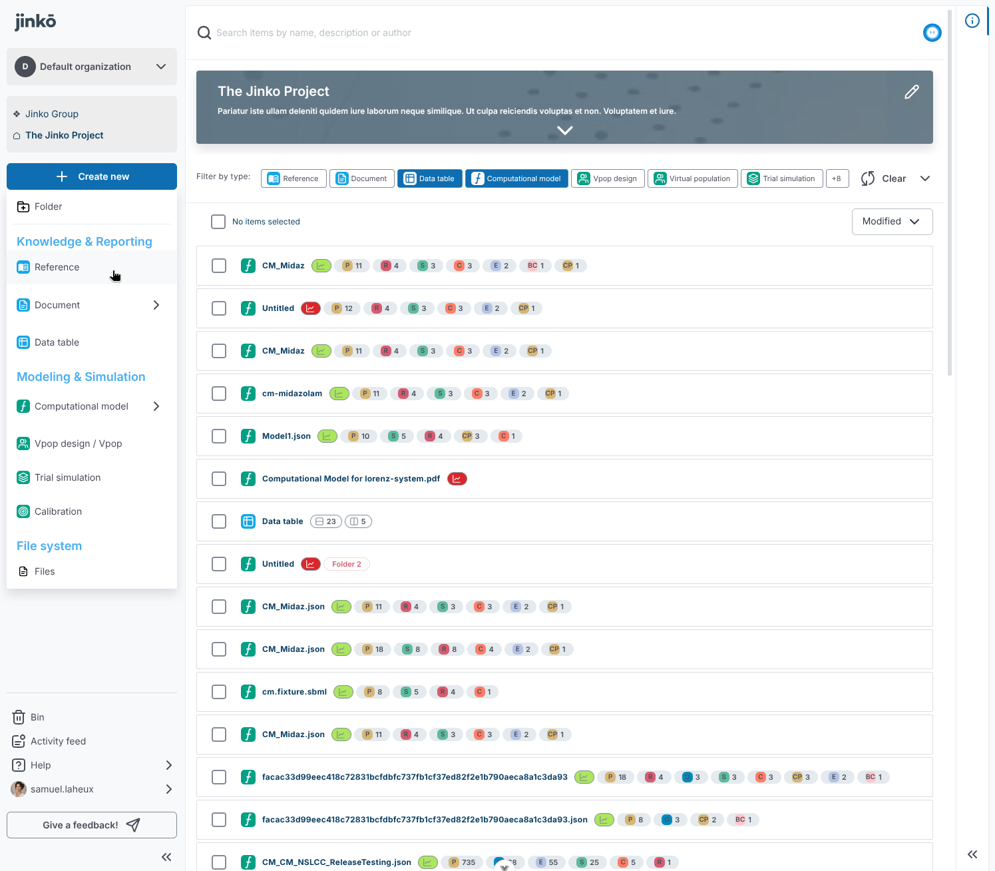Screen dimensions: 995x871
Task: Choose Files under File system
Action: [92, 571]
